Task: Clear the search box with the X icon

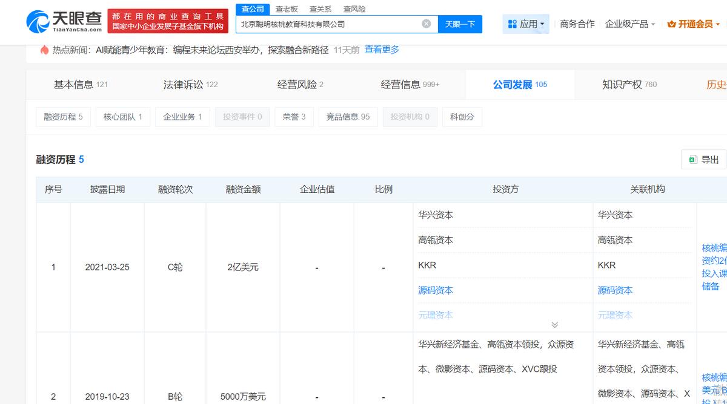Action: pyautogui.click(x=427, y=24)
